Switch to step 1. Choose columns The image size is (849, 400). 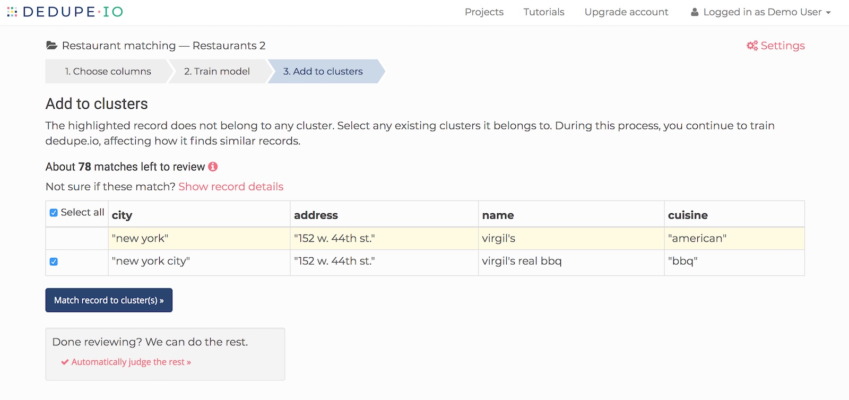(x=108, y=71)
